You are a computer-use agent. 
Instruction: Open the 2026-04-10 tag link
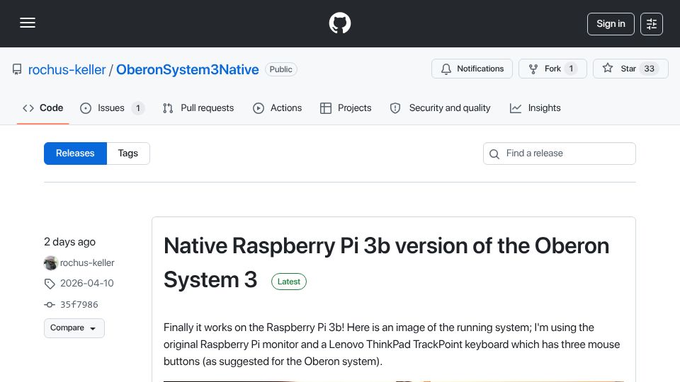point(86,283)
